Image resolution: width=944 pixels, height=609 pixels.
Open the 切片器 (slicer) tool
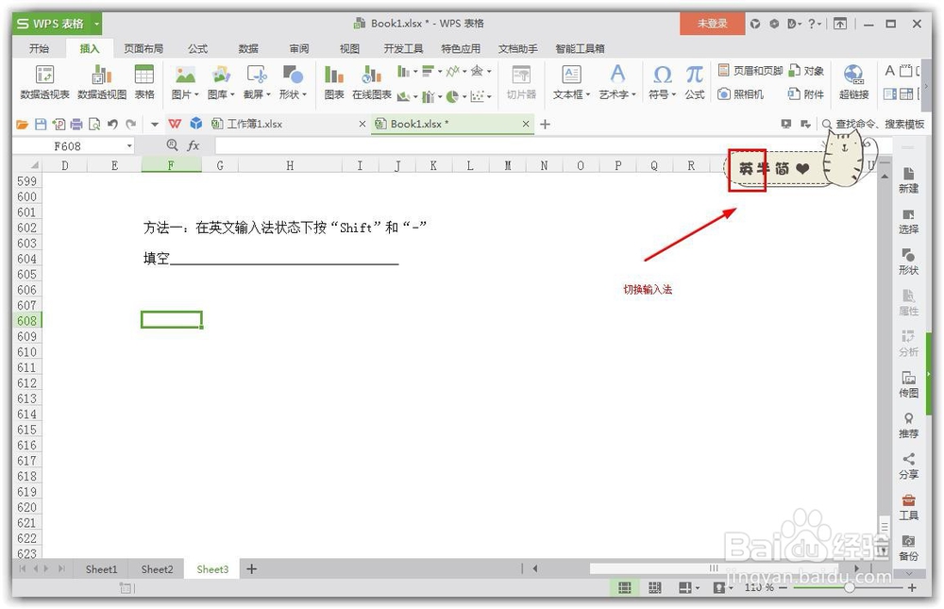pos(521,80)
